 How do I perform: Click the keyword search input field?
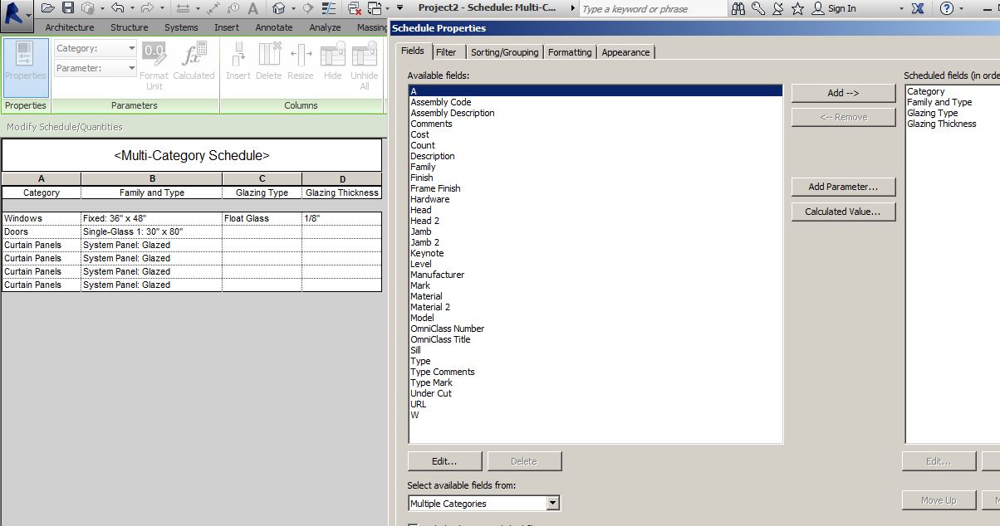(652, 9)
